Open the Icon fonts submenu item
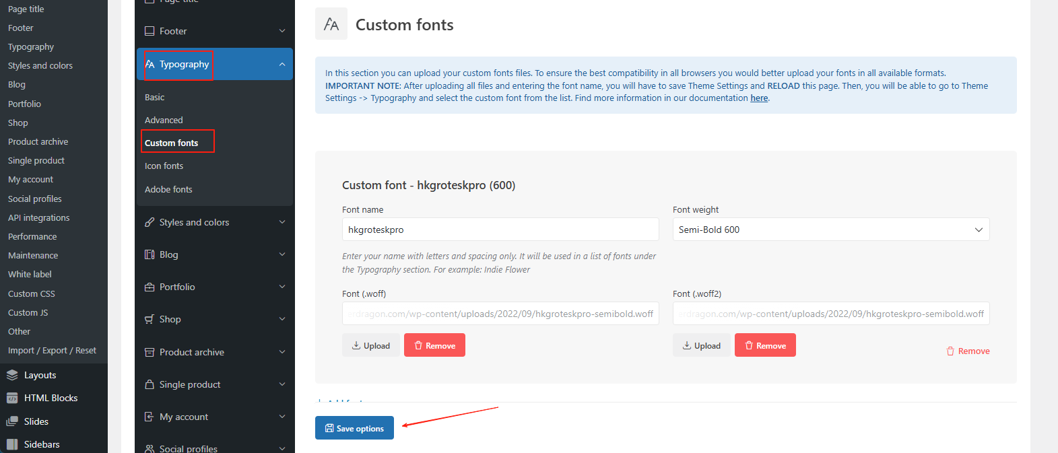 tap(164, 166)
